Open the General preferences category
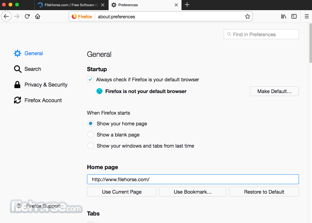This screenshot has width=312, height=223. point(28,53)
